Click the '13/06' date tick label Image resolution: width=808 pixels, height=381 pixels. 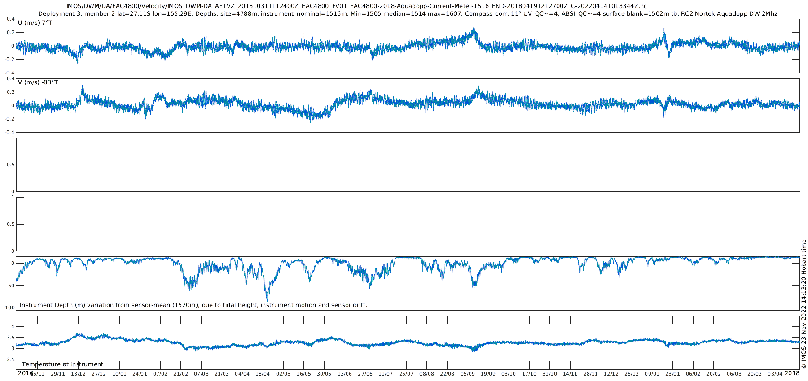pos(345,374)
